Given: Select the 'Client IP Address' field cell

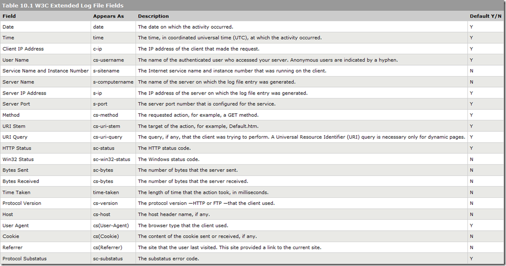Looking at the screenshot, I should point(45,49).
